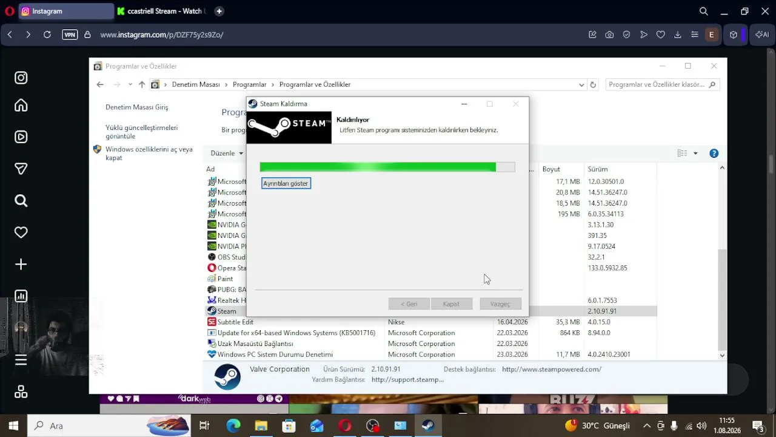The image size is (776, 437).
Task: Expand the address bar history dropdown
Action: [x=581, y=85]
